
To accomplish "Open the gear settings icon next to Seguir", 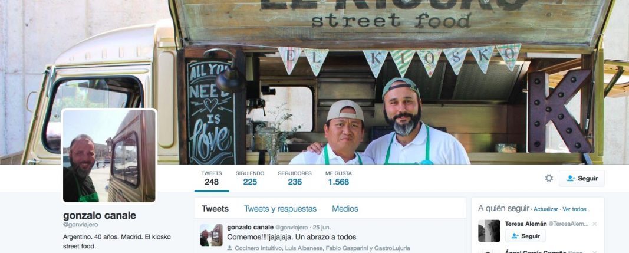I will [x=549, y=178].
